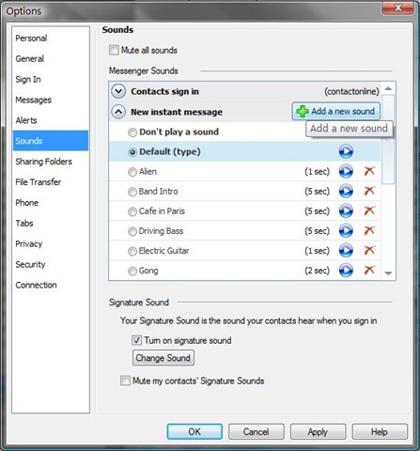Remove the Gong sound
Viewport: 420px width, 451px height.
pos(369,270)
